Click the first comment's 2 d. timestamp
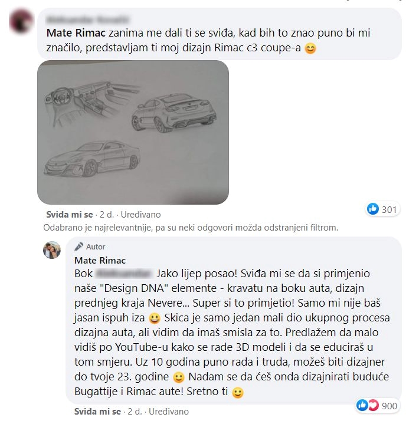The width and height of the screenshot is (419, 424). coord(106,215)
